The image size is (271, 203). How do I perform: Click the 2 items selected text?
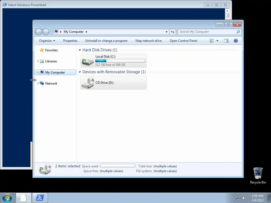pyautogui.click(x=67, y=166)
